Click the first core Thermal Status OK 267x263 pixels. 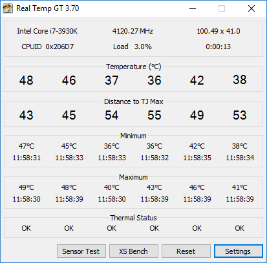click(27, 228)
